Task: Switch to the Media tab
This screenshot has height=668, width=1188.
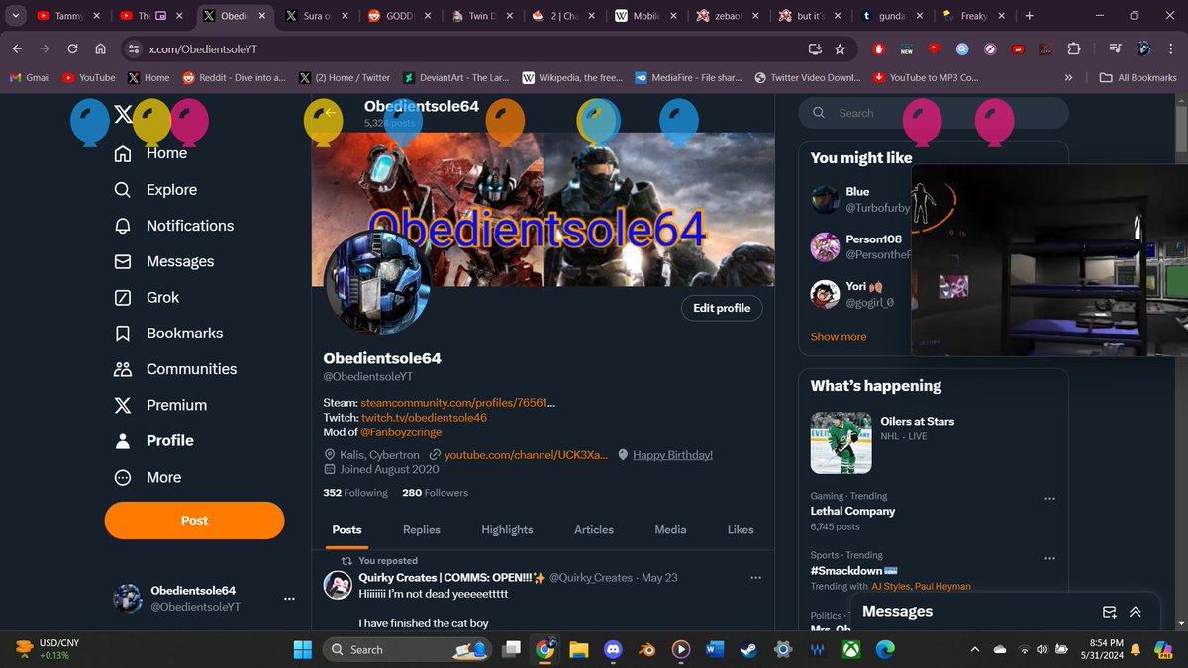Action: coord(670,530)
